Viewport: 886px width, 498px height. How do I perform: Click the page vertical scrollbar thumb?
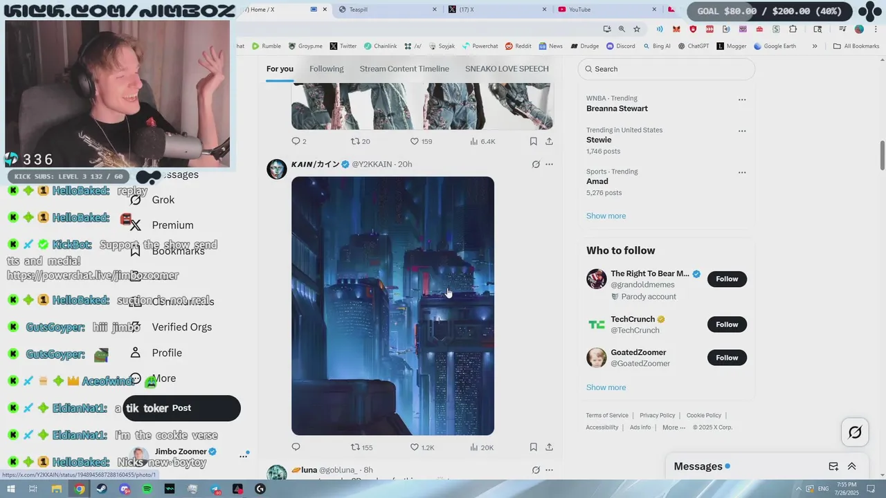[883, 155]
